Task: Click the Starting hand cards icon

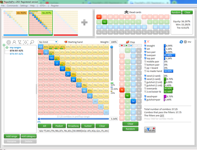Action: pyautogui.click(x=66, y=42)
